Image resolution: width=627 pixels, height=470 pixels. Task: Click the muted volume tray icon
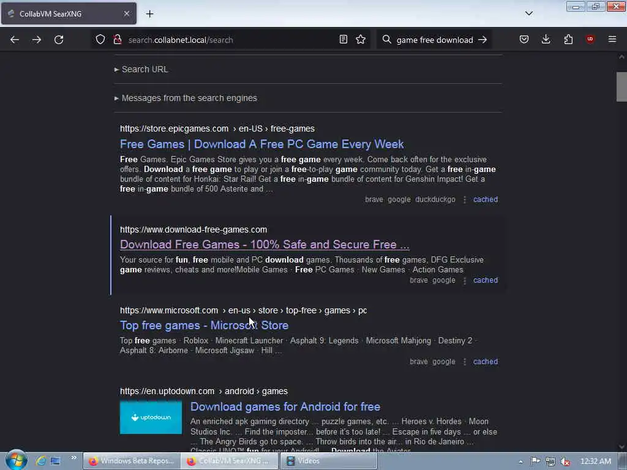[565, 461]
